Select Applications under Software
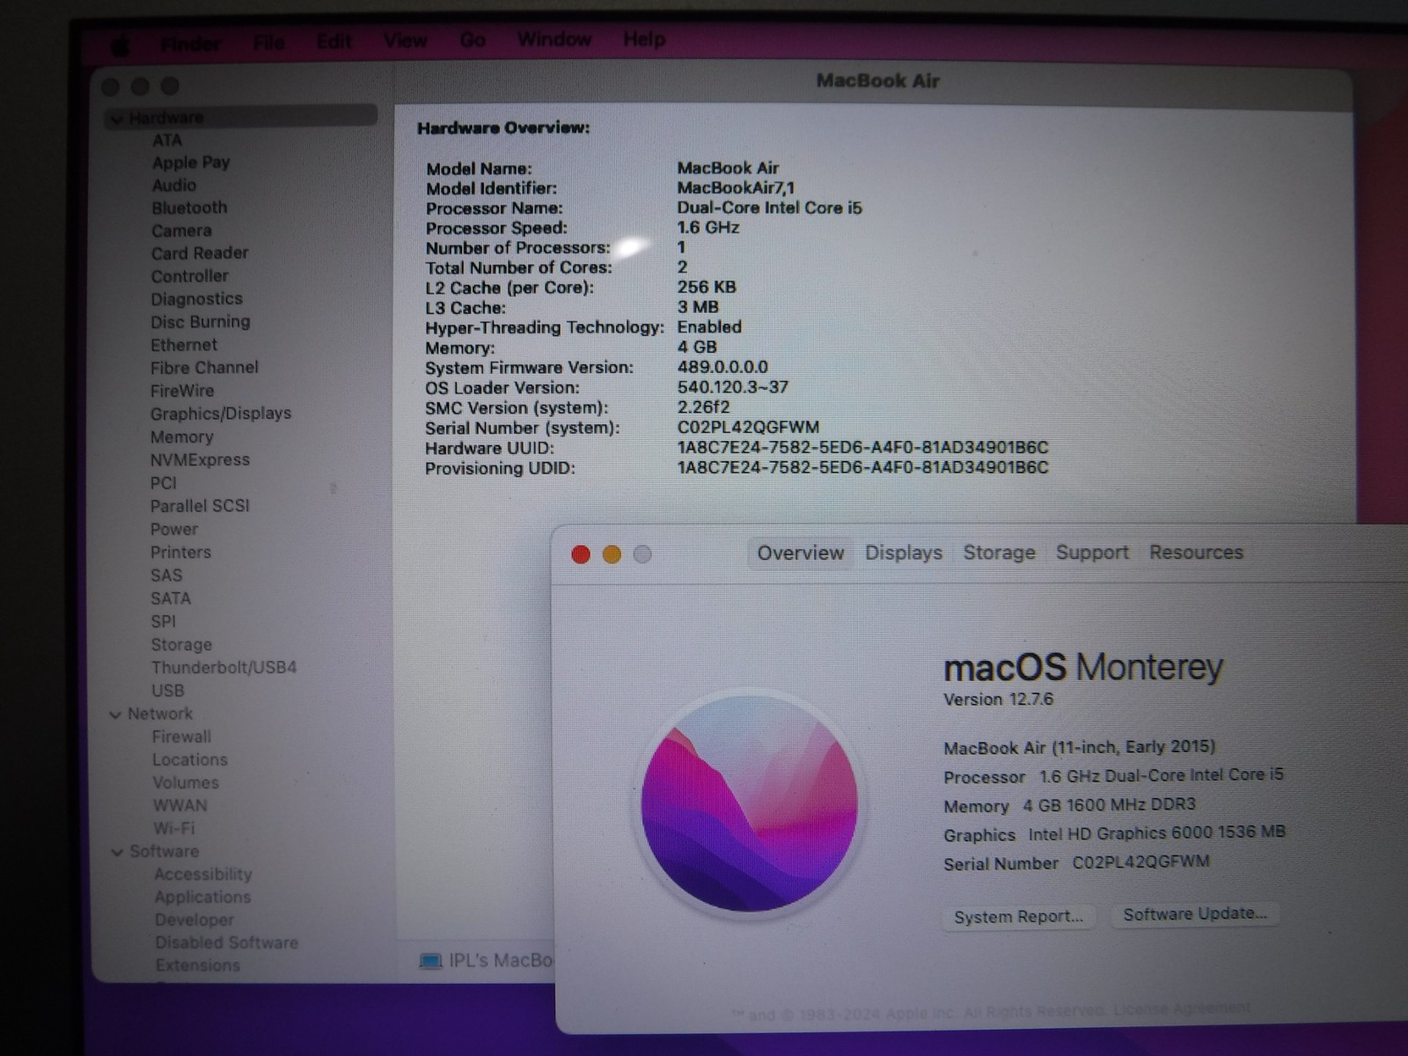Image resolution: width=1408 pixels, height=1056 pixels. [x=202, y=898]
